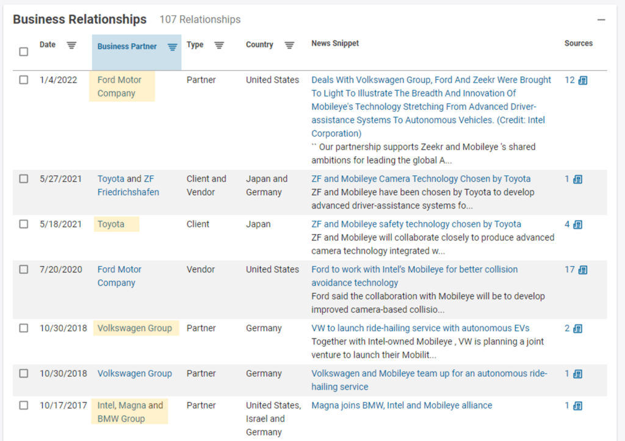The width and height of the screenshot is (625, 441).
Task: Check the VW ride-hailing autonomous EVs row
Action: [x=24, y=328]
